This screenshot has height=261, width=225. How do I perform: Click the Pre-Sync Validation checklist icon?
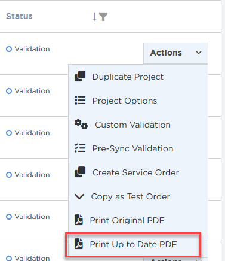coord(80,148)
